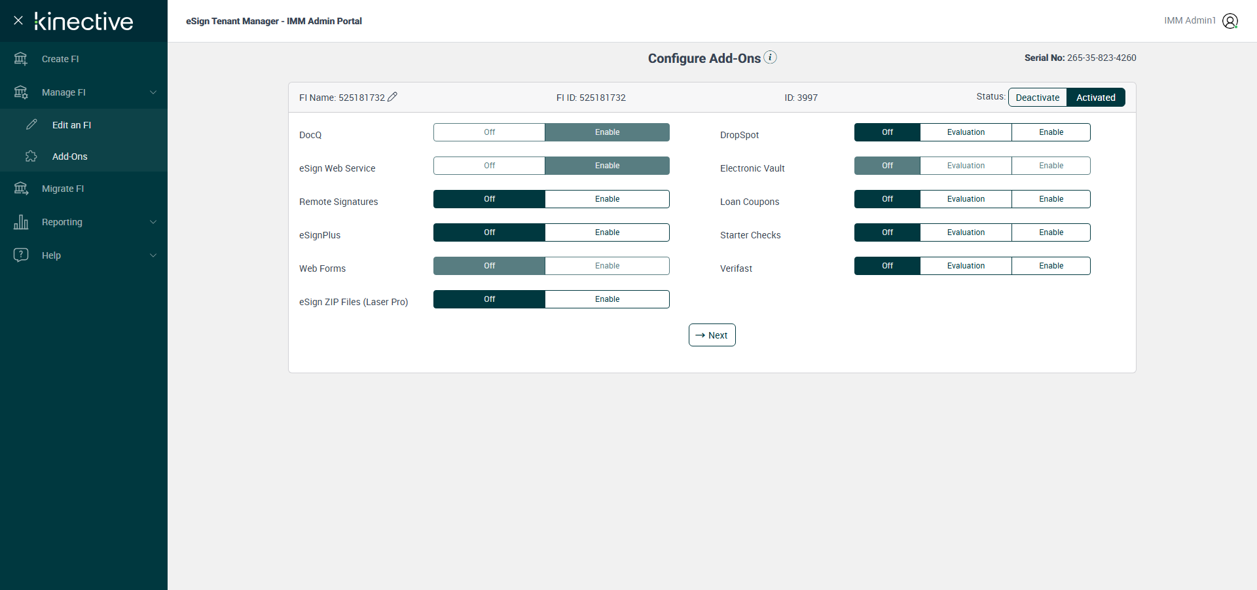This screenshot has width=1257, height=590.
Task: Set Loan Coupons to Evaluation
Action: point(966,199)
